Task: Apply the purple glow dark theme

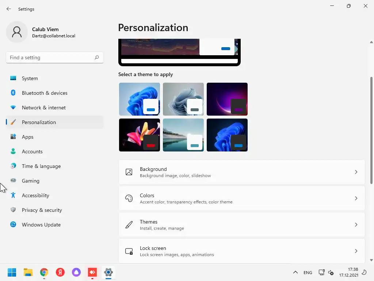Action: point(227,99)
